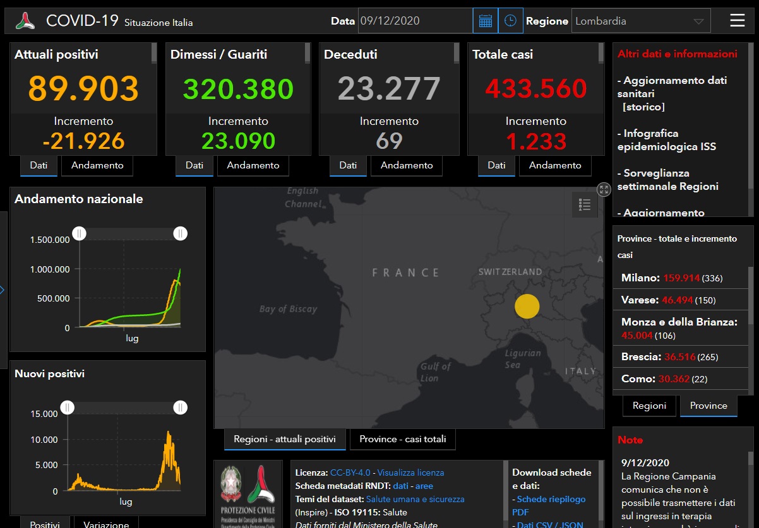Click the Schede riepilogo PDF link

551,505
